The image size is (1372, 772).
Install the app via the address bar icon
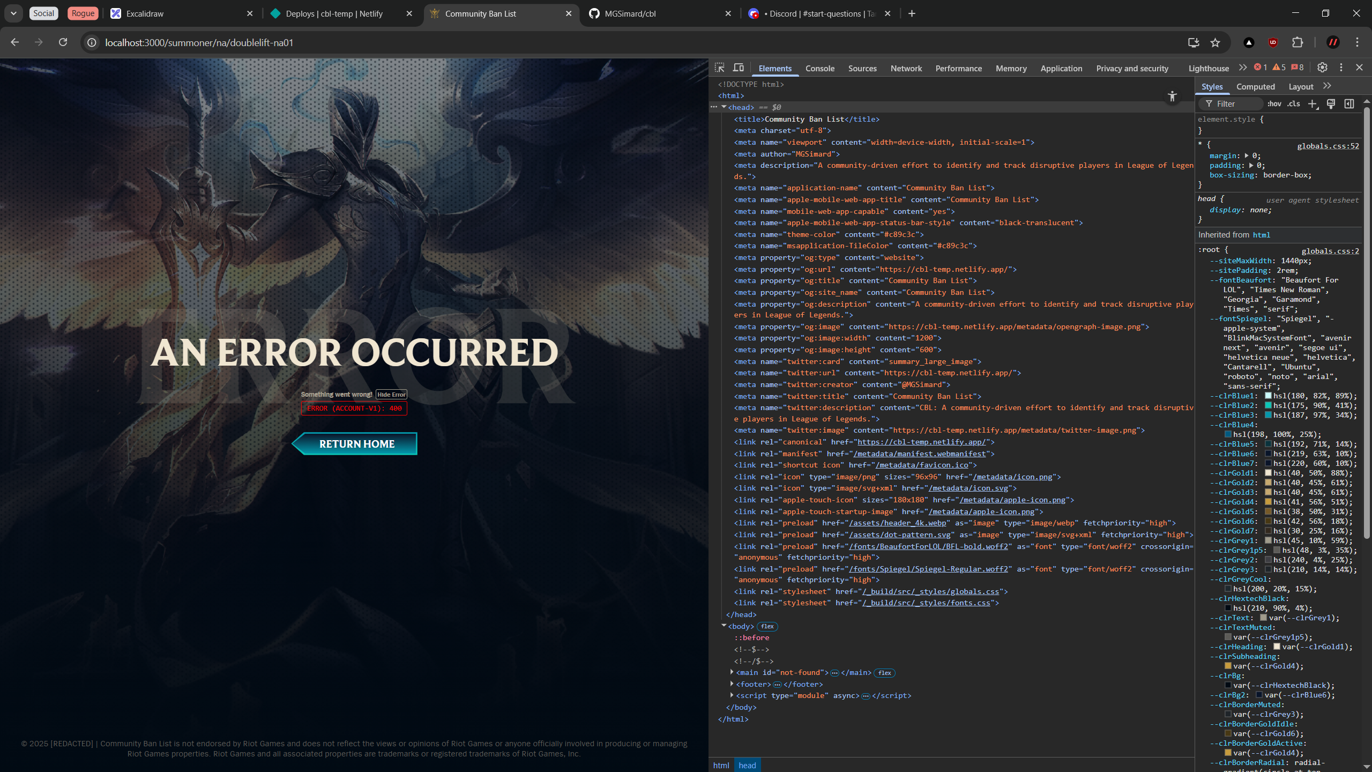tap(1194, 42)
